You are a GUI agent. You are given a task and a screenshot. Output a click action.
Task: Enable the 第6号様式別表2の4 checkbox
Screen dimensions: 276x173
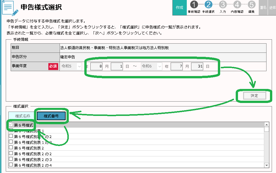pyautogui.click(x=11, y=165)
